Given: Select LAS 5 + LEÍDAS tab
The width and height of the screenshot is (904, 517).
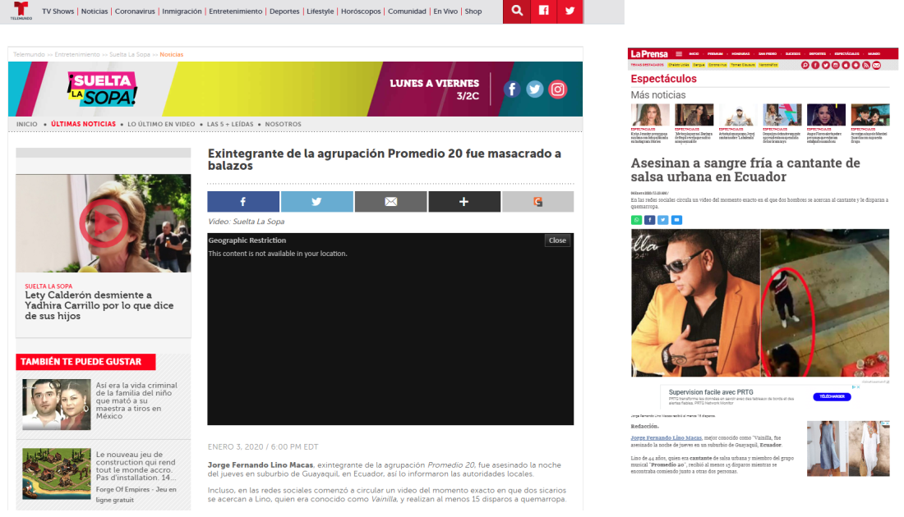Looking at the screenshot, I should pos(230,125).
